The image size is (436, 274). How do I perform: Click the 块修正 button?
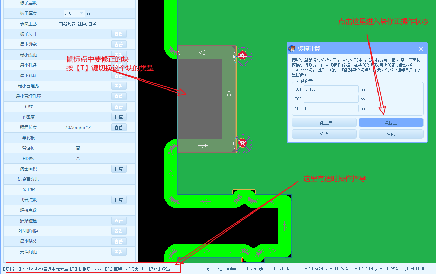coord(391,123)
